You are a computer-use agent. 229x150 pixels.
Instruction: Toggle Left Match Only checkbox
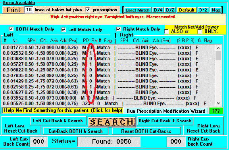coord(64,30)
